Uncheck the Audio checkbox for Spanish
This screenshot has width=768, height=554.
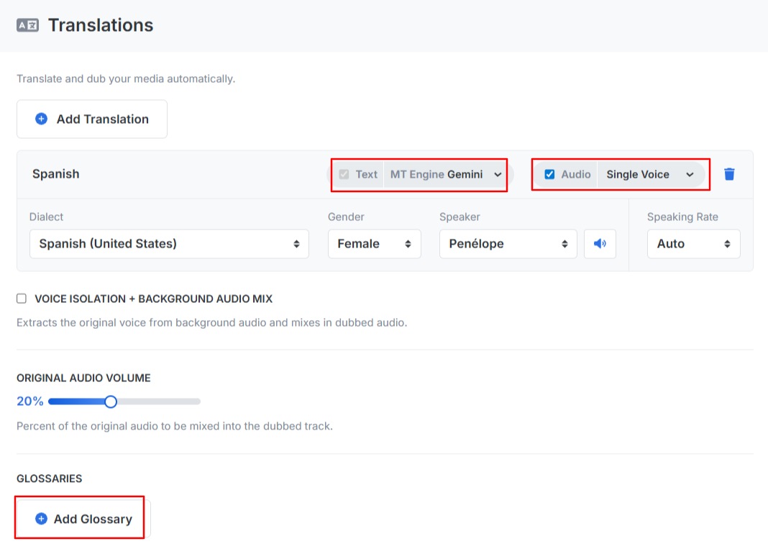pyautogui.click(x=549, y=174)
